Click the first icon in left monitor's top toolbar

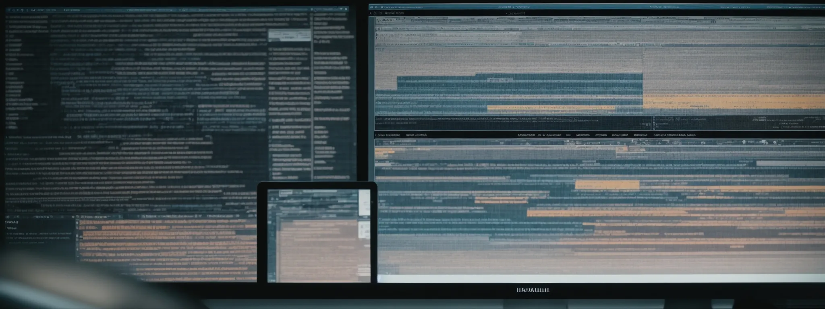(x=9, y=10)
